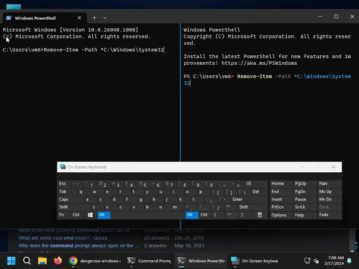Image resolution: width=359 pixels, height=269 pixels.
Task: Toggle the right Alt key
Action: (192, 215)
